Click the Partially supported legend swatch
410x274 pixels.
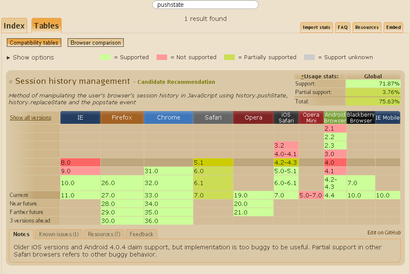(230, 57)
